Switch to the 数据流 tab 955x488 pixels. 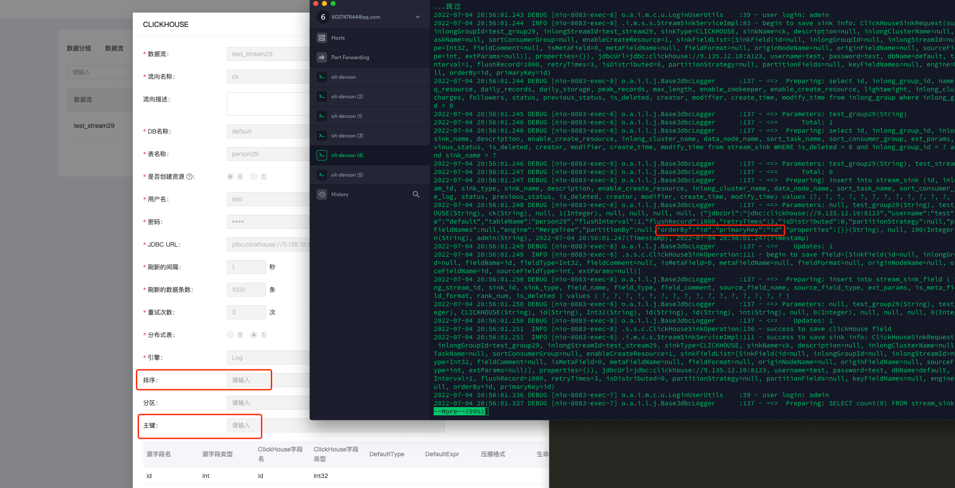click(114, 48)
